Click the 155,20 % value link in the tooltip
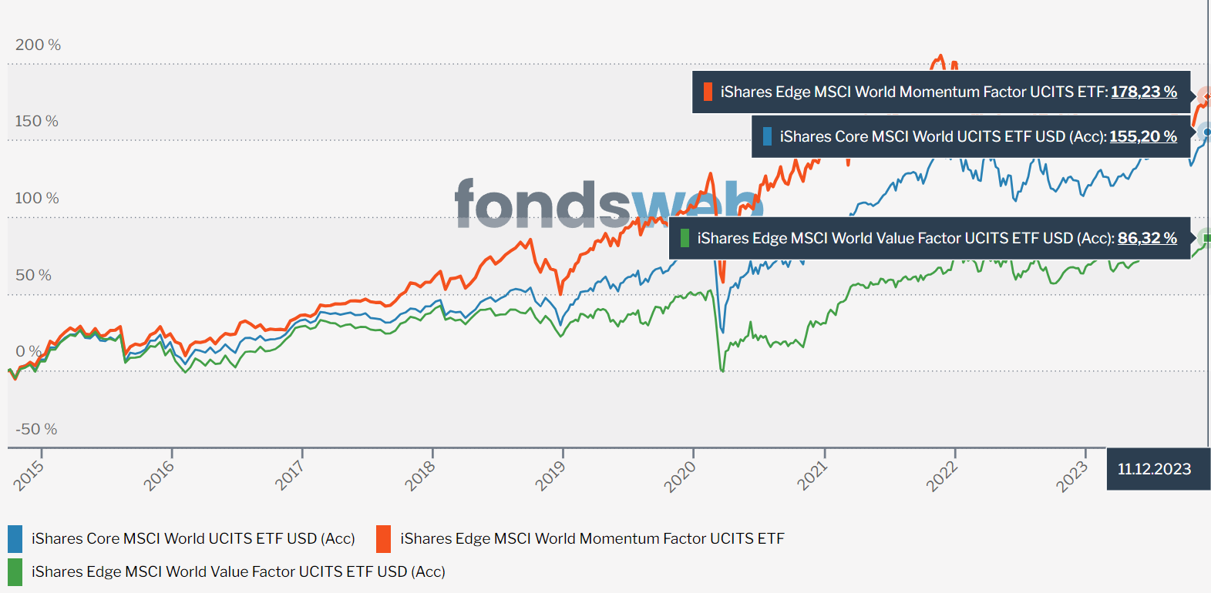 coord(1142,137)
